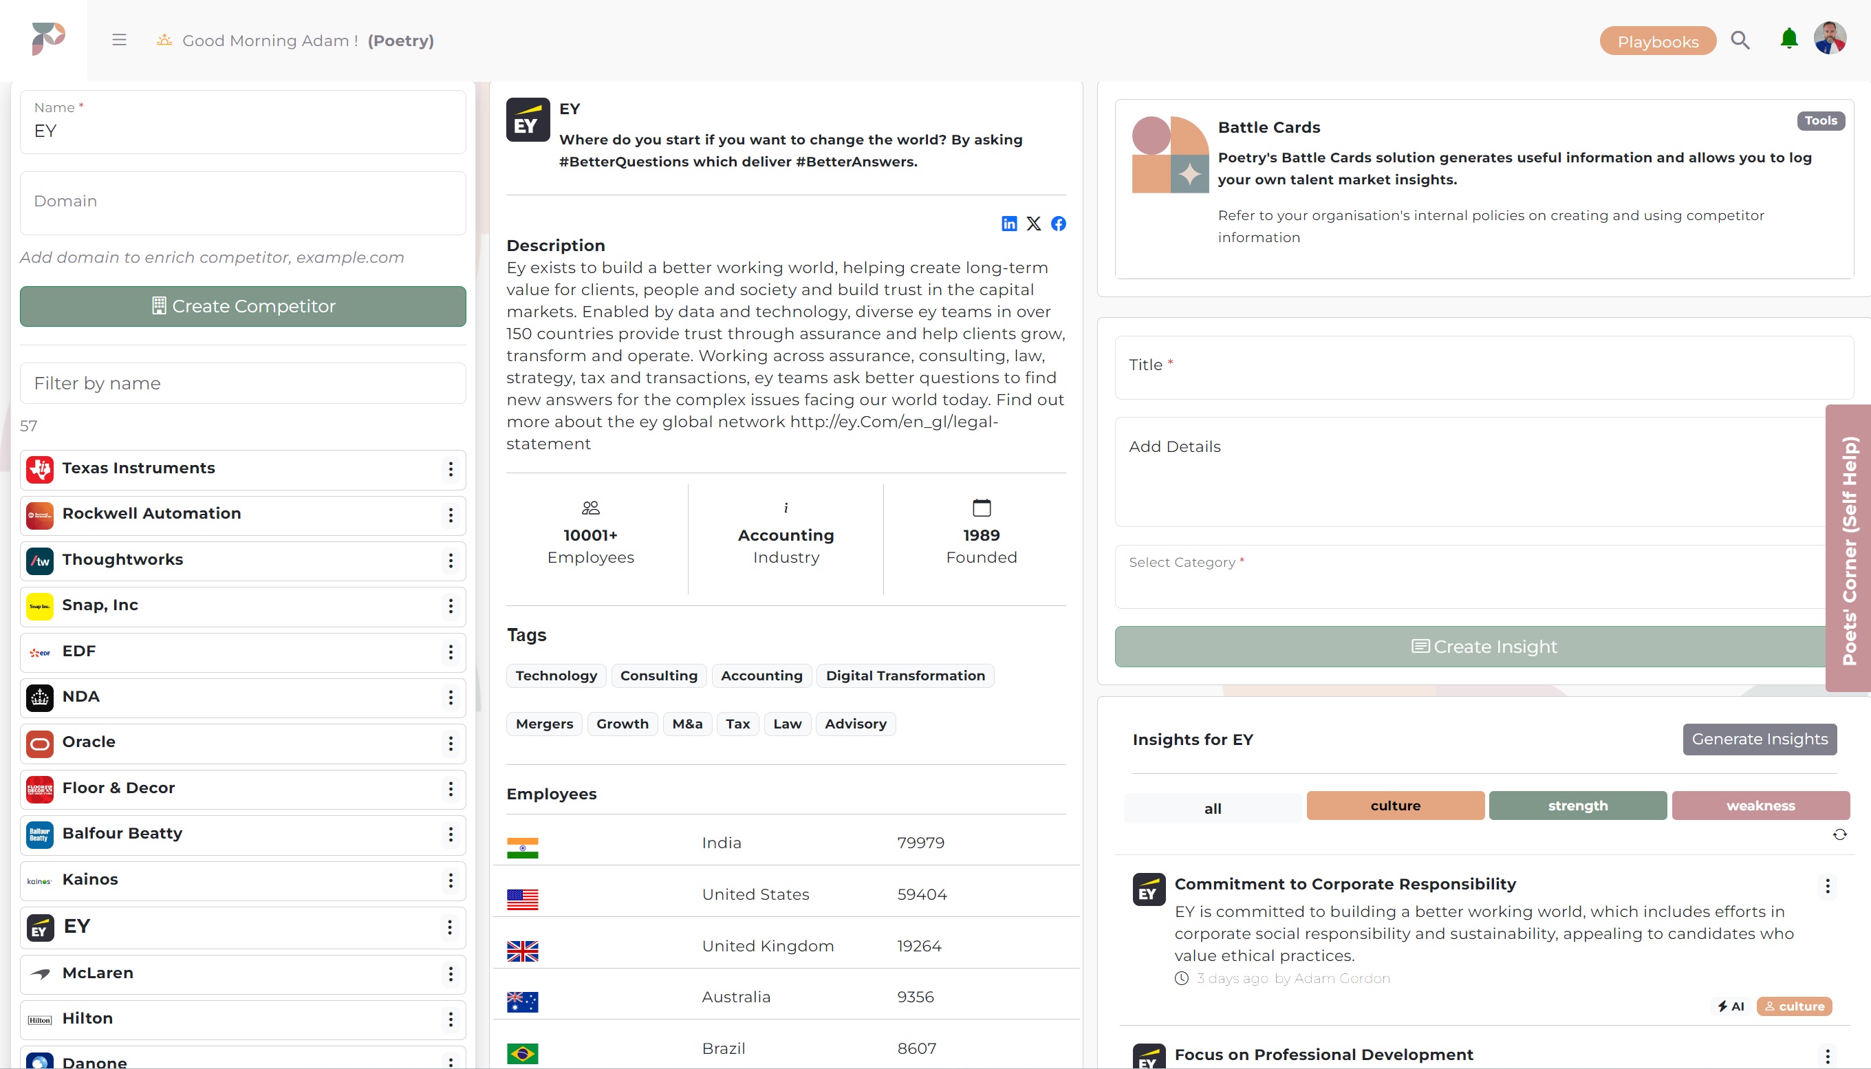The height and width of the screenshot is (1069, 1871).
Task: Open notifications bell
Action: click(1788, 39)
